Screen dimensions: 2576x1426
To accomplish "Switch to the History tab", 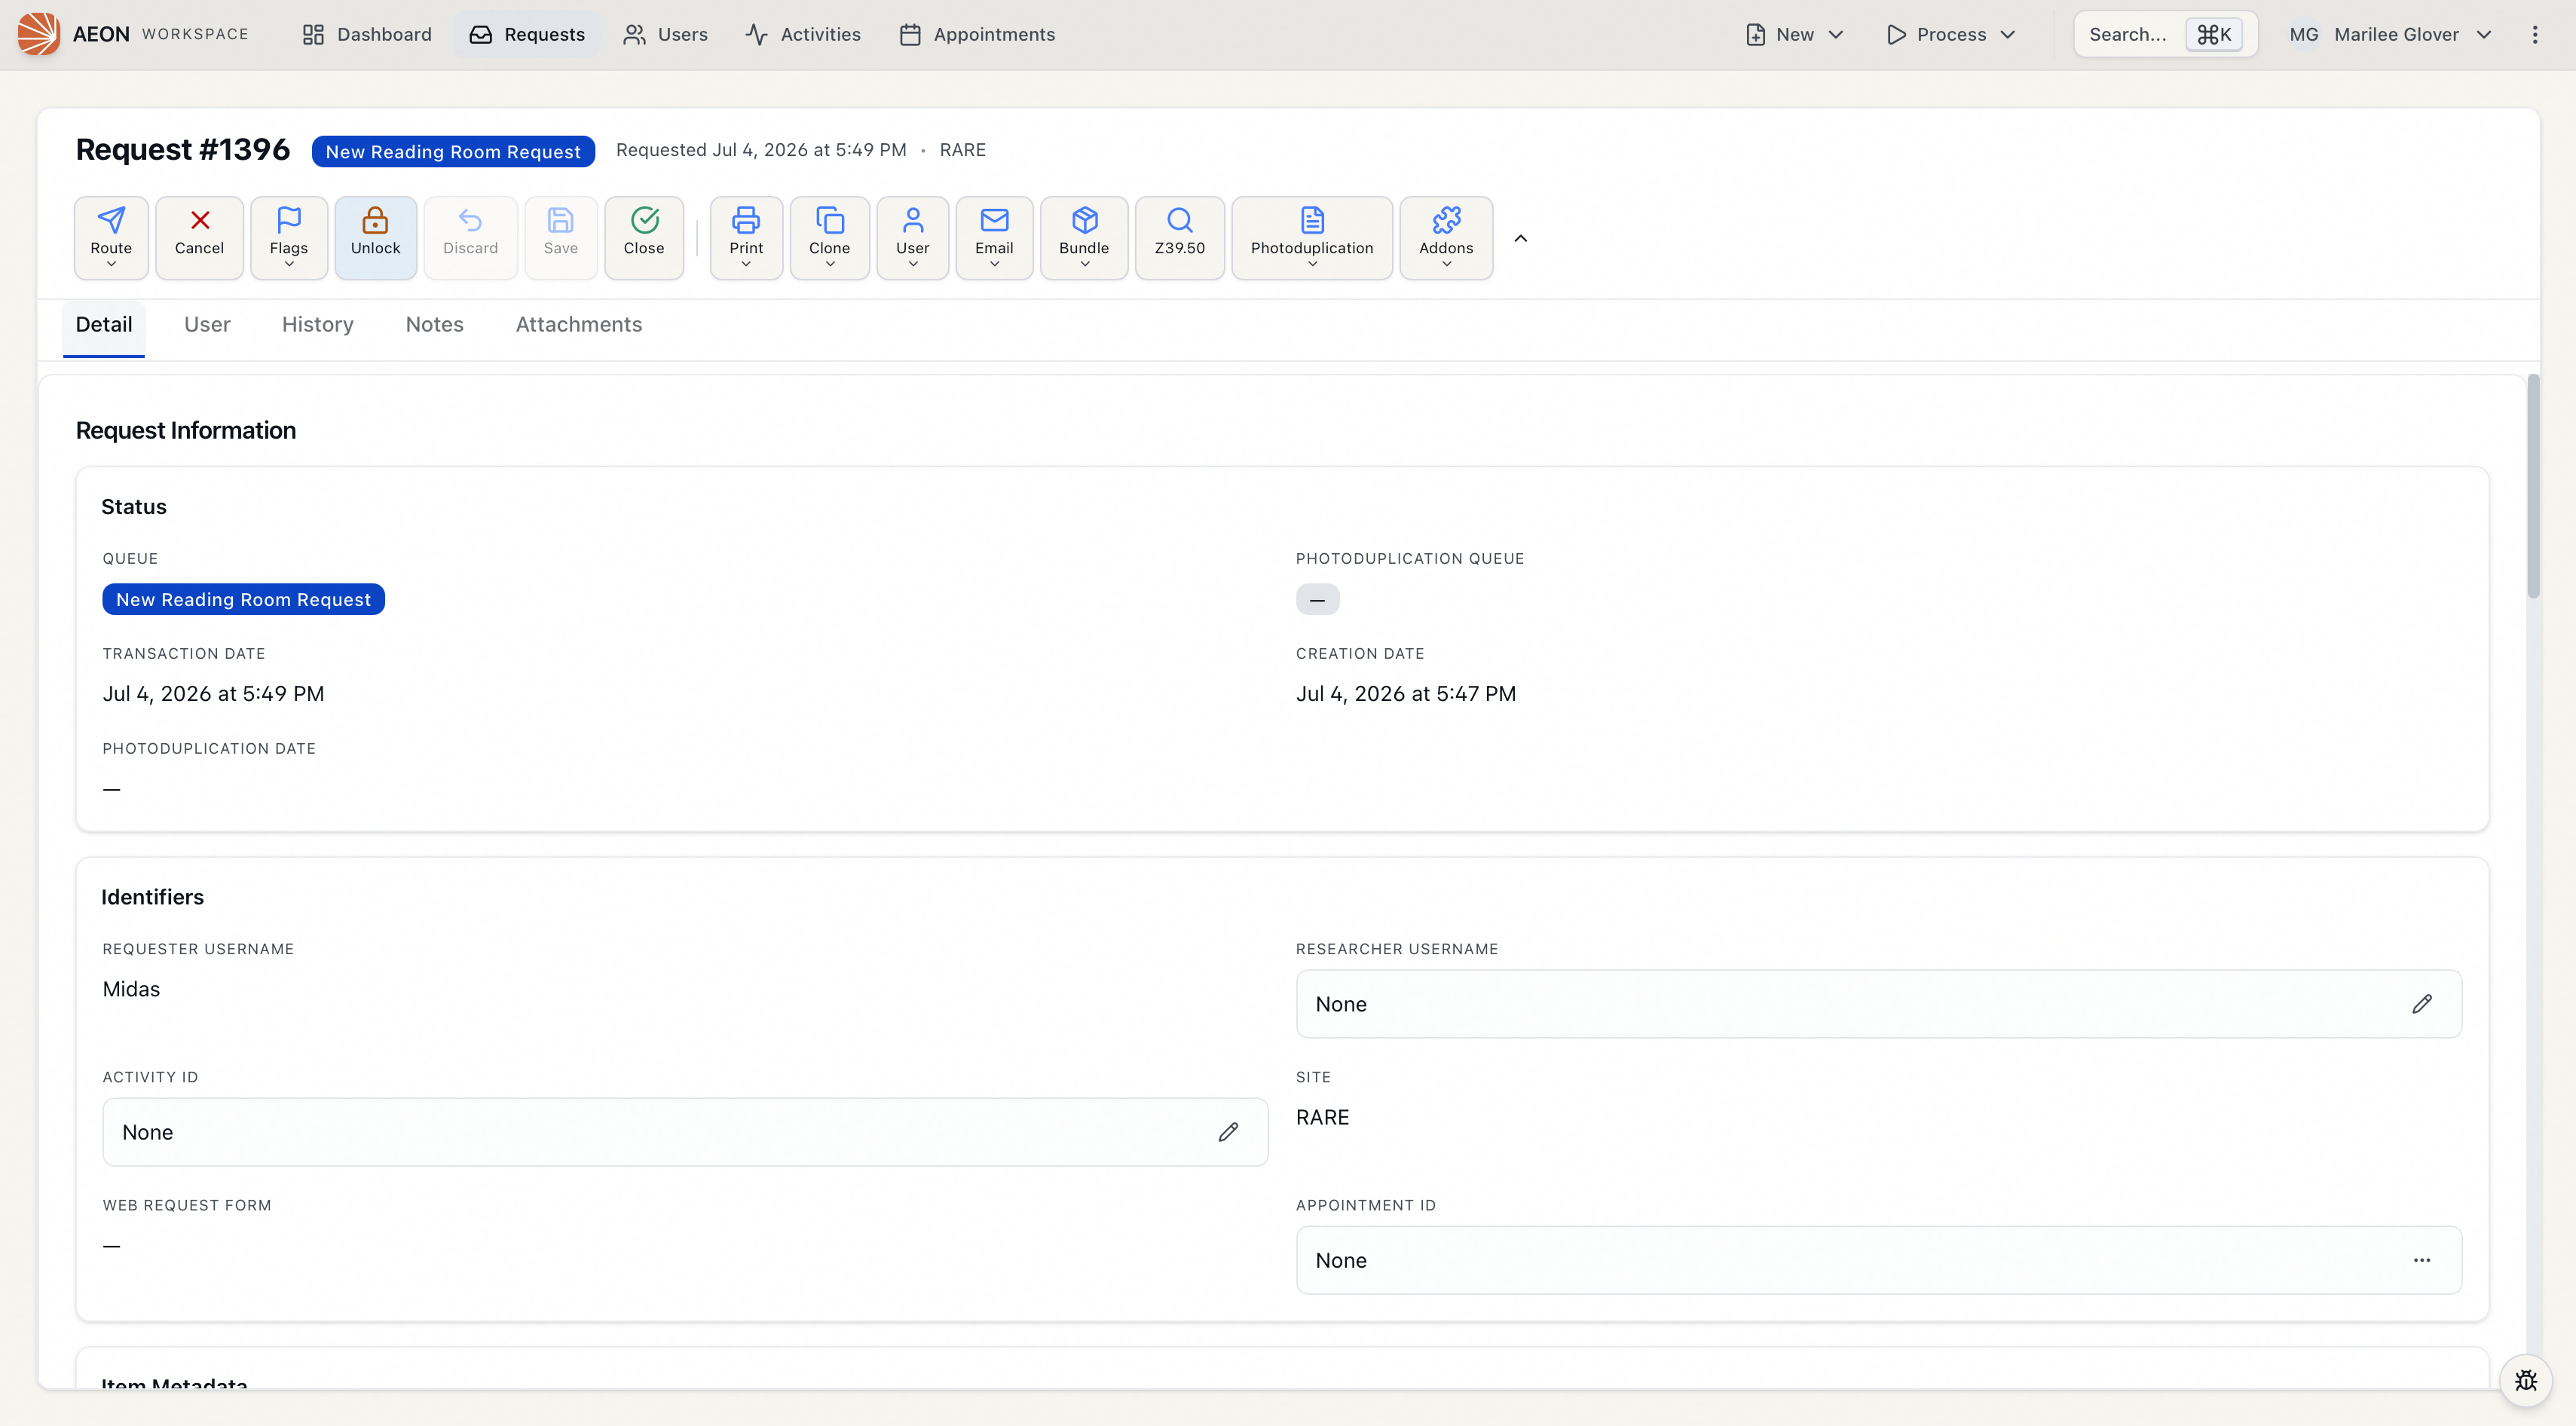I will pos(318,325).
